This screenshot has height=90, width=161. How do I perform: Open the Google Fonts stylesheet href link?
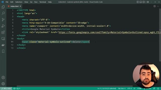tap(110, 32)
